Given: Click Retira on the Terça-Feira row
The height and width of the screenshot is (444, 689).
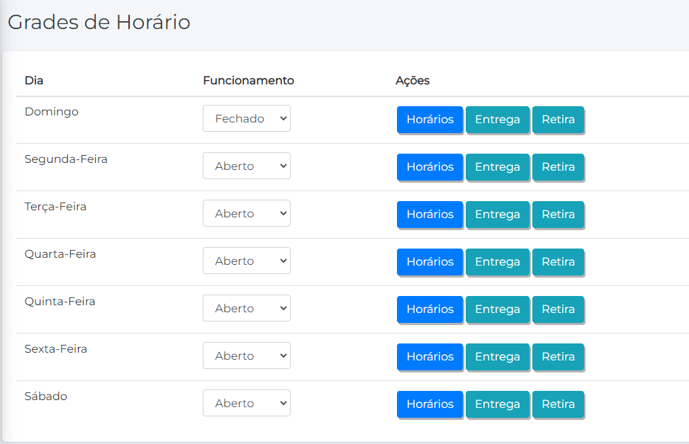Looking at the screenshot, I should [x=558, y=215].
